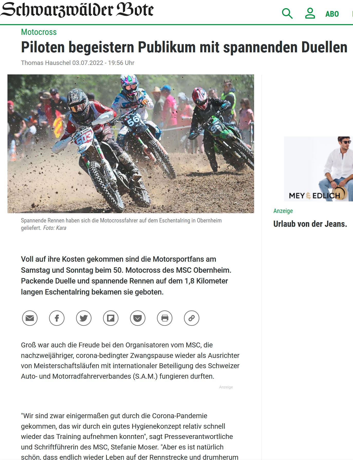The image size is (353, 460).
Task: Copy article link with chain icon
Action: (192, 318)
